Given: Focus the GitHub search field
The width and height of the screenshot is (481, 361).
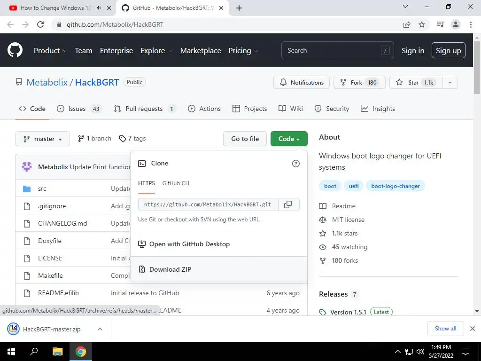Looking at the screenshot, I should (x=337, y=50).
